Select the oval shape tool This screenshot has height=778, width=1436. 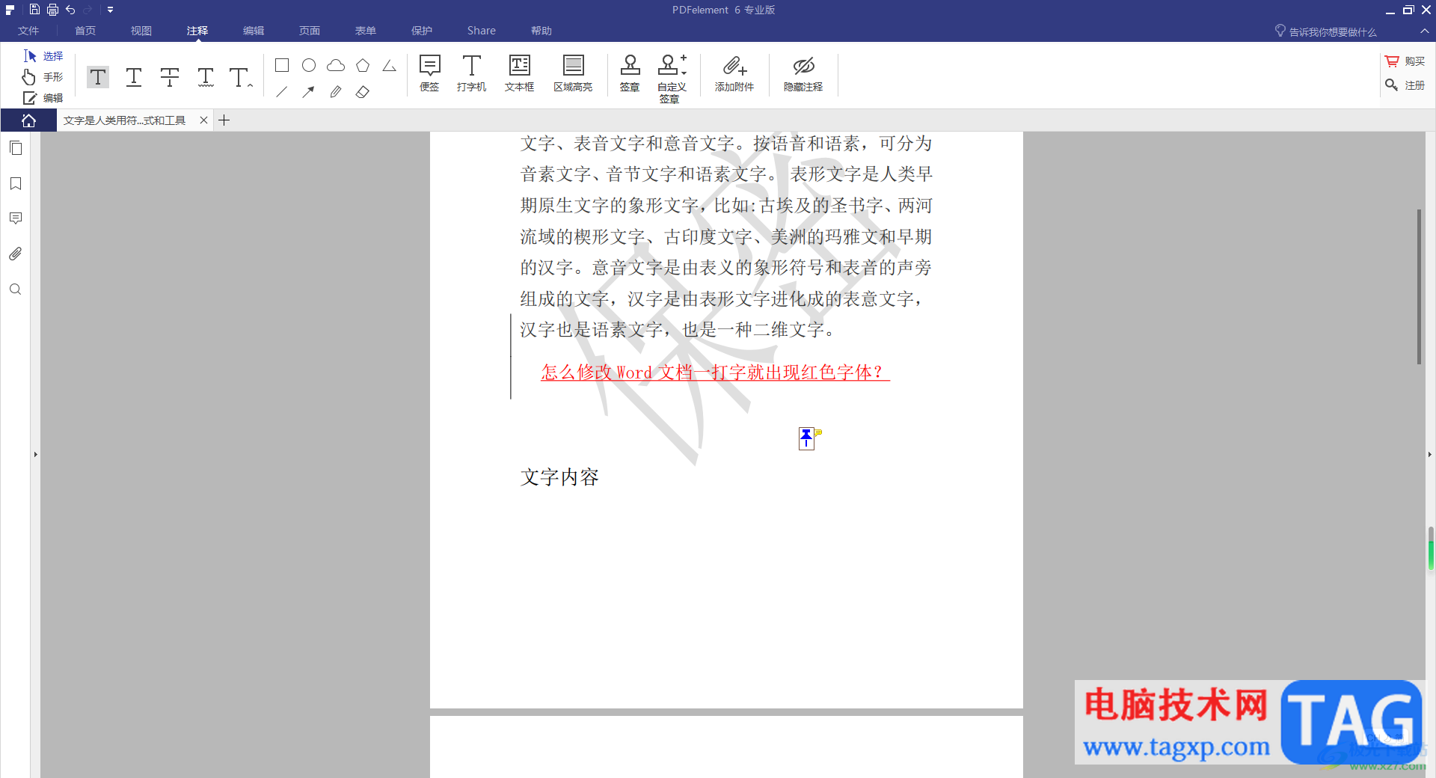pos(309,66)
